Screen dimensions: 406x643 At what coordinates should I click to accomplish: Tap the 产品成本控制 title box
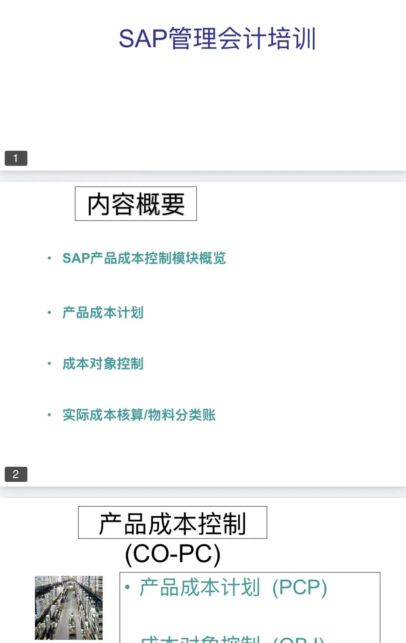(173, 523)
